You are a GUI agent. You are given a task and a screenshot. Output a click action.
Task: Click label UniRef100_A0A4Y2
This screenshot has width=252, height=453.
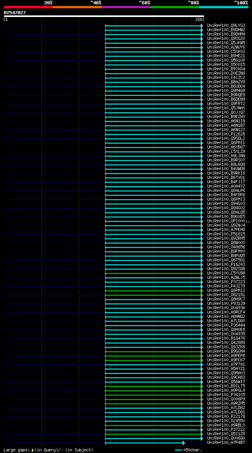click(226, 186)
